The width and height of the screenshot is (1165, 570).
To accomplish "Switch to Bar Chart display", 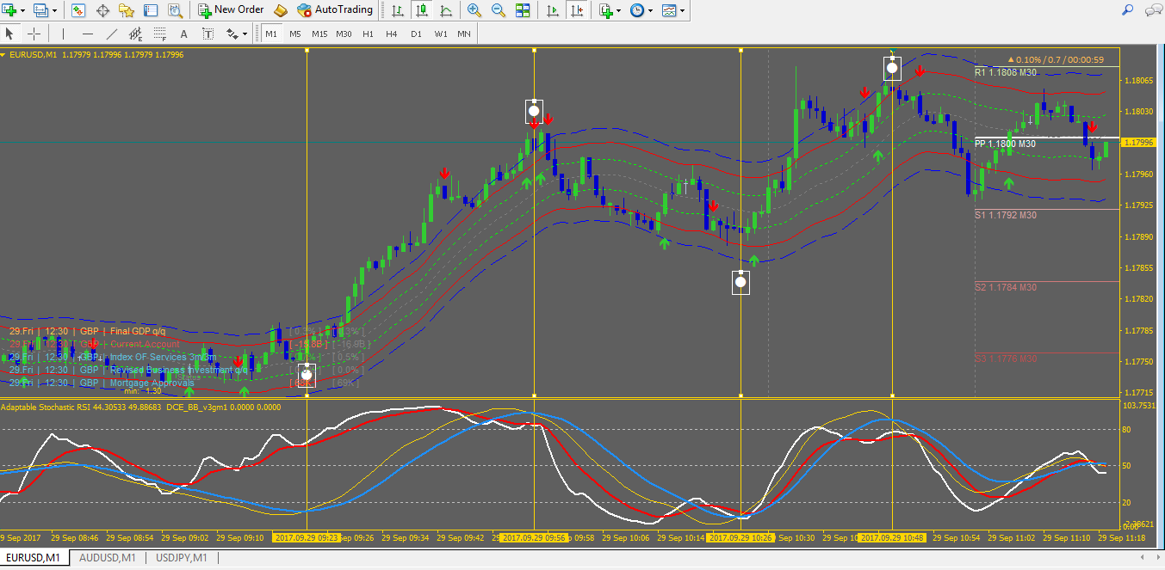I will pyautogui.click(x=397, y=10).
